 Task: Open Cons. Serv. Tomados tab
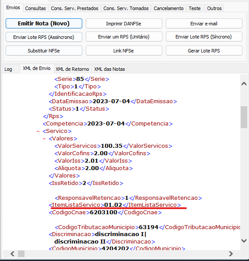[x=126, y=8]
